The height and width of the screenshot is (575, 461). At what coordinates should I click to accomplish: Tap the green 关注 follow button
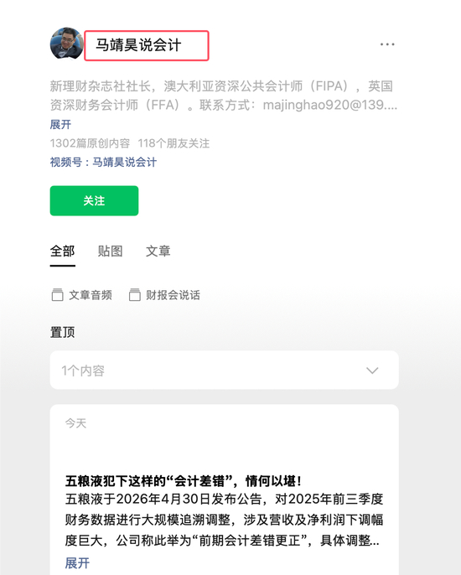pos(94,200)
